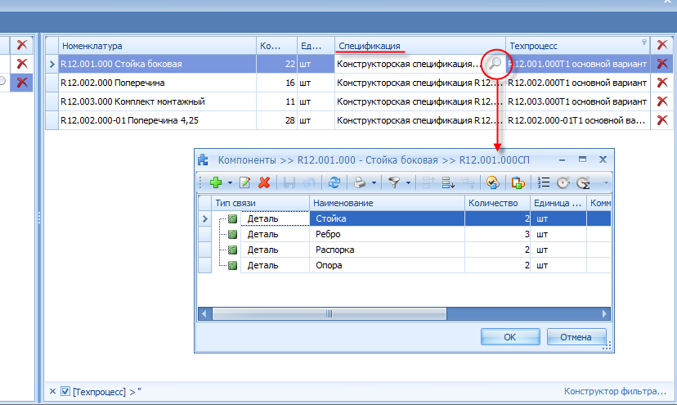677x405 pixels.
Task: Click the Print icon
Action: 360,182
